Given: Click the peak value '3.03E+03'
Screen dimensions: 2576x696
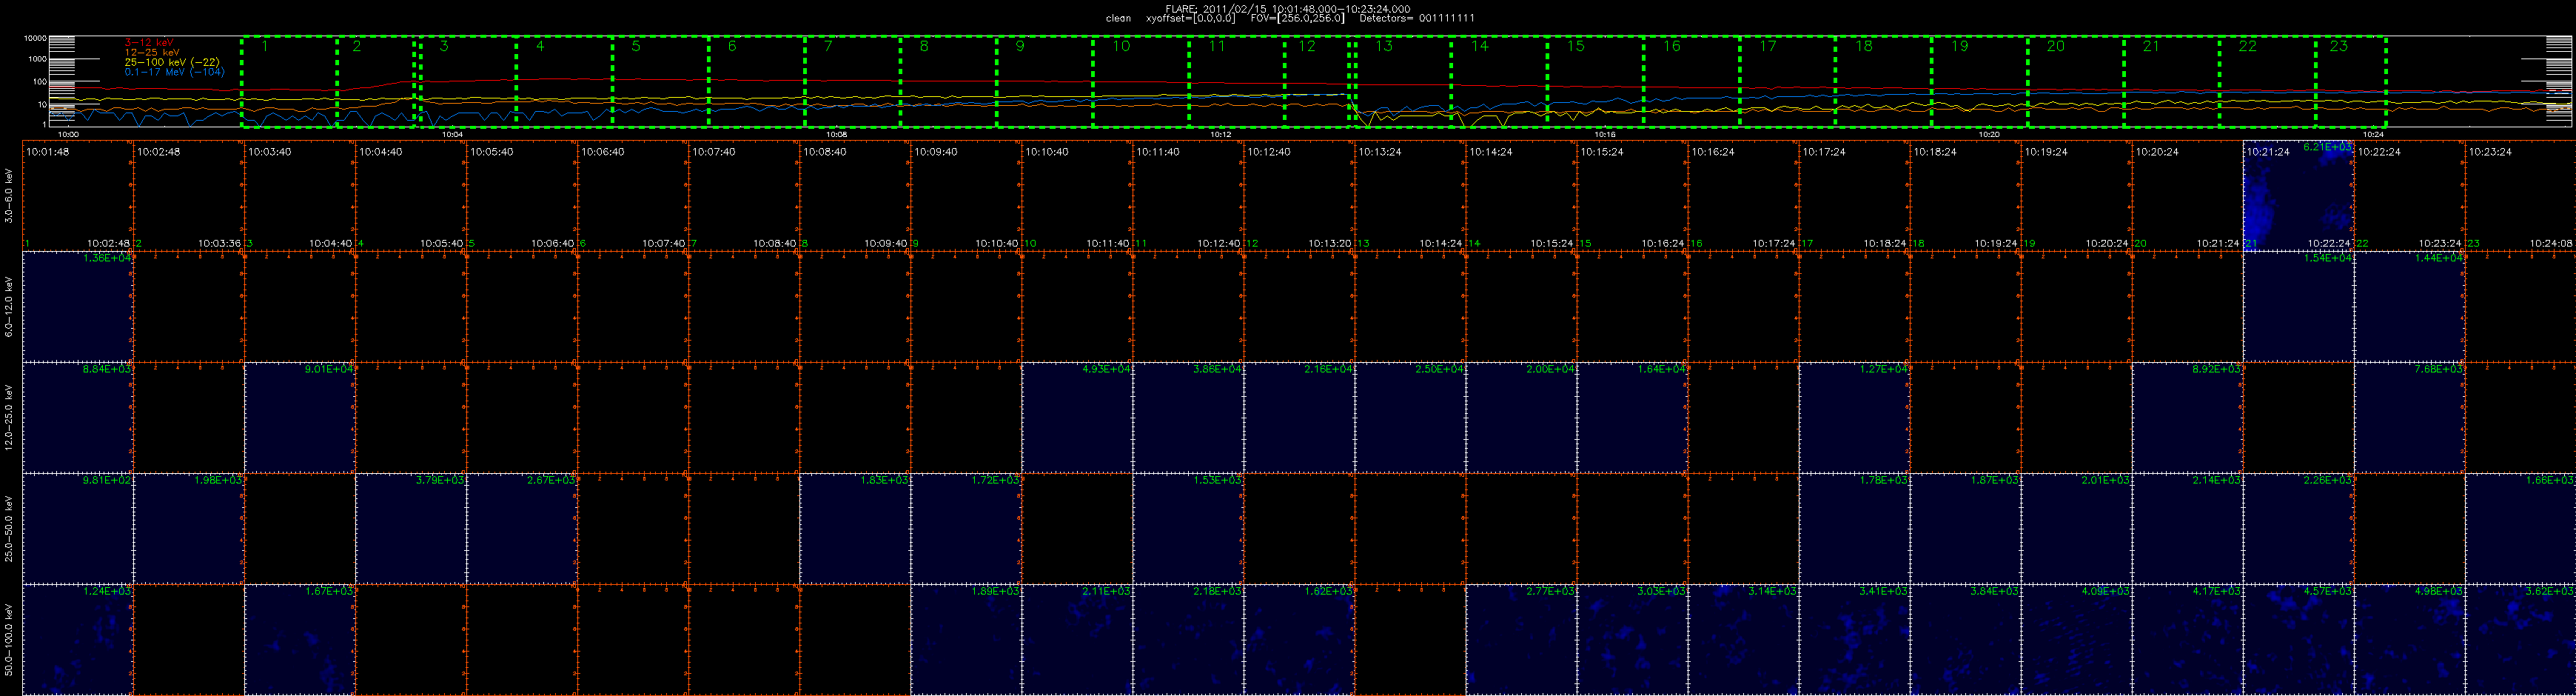Looking at the screenshot, I should (x=1662, y=591).
